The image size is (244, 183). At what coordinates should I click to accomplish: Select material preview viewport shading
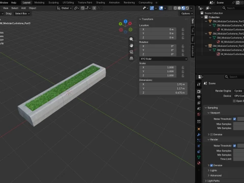pyautogui.click(x=183, y=8)
